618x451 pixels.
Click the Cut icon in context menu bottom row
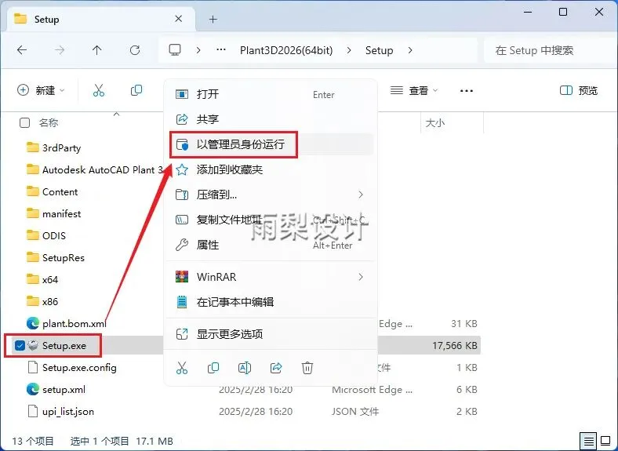[182, 368]
